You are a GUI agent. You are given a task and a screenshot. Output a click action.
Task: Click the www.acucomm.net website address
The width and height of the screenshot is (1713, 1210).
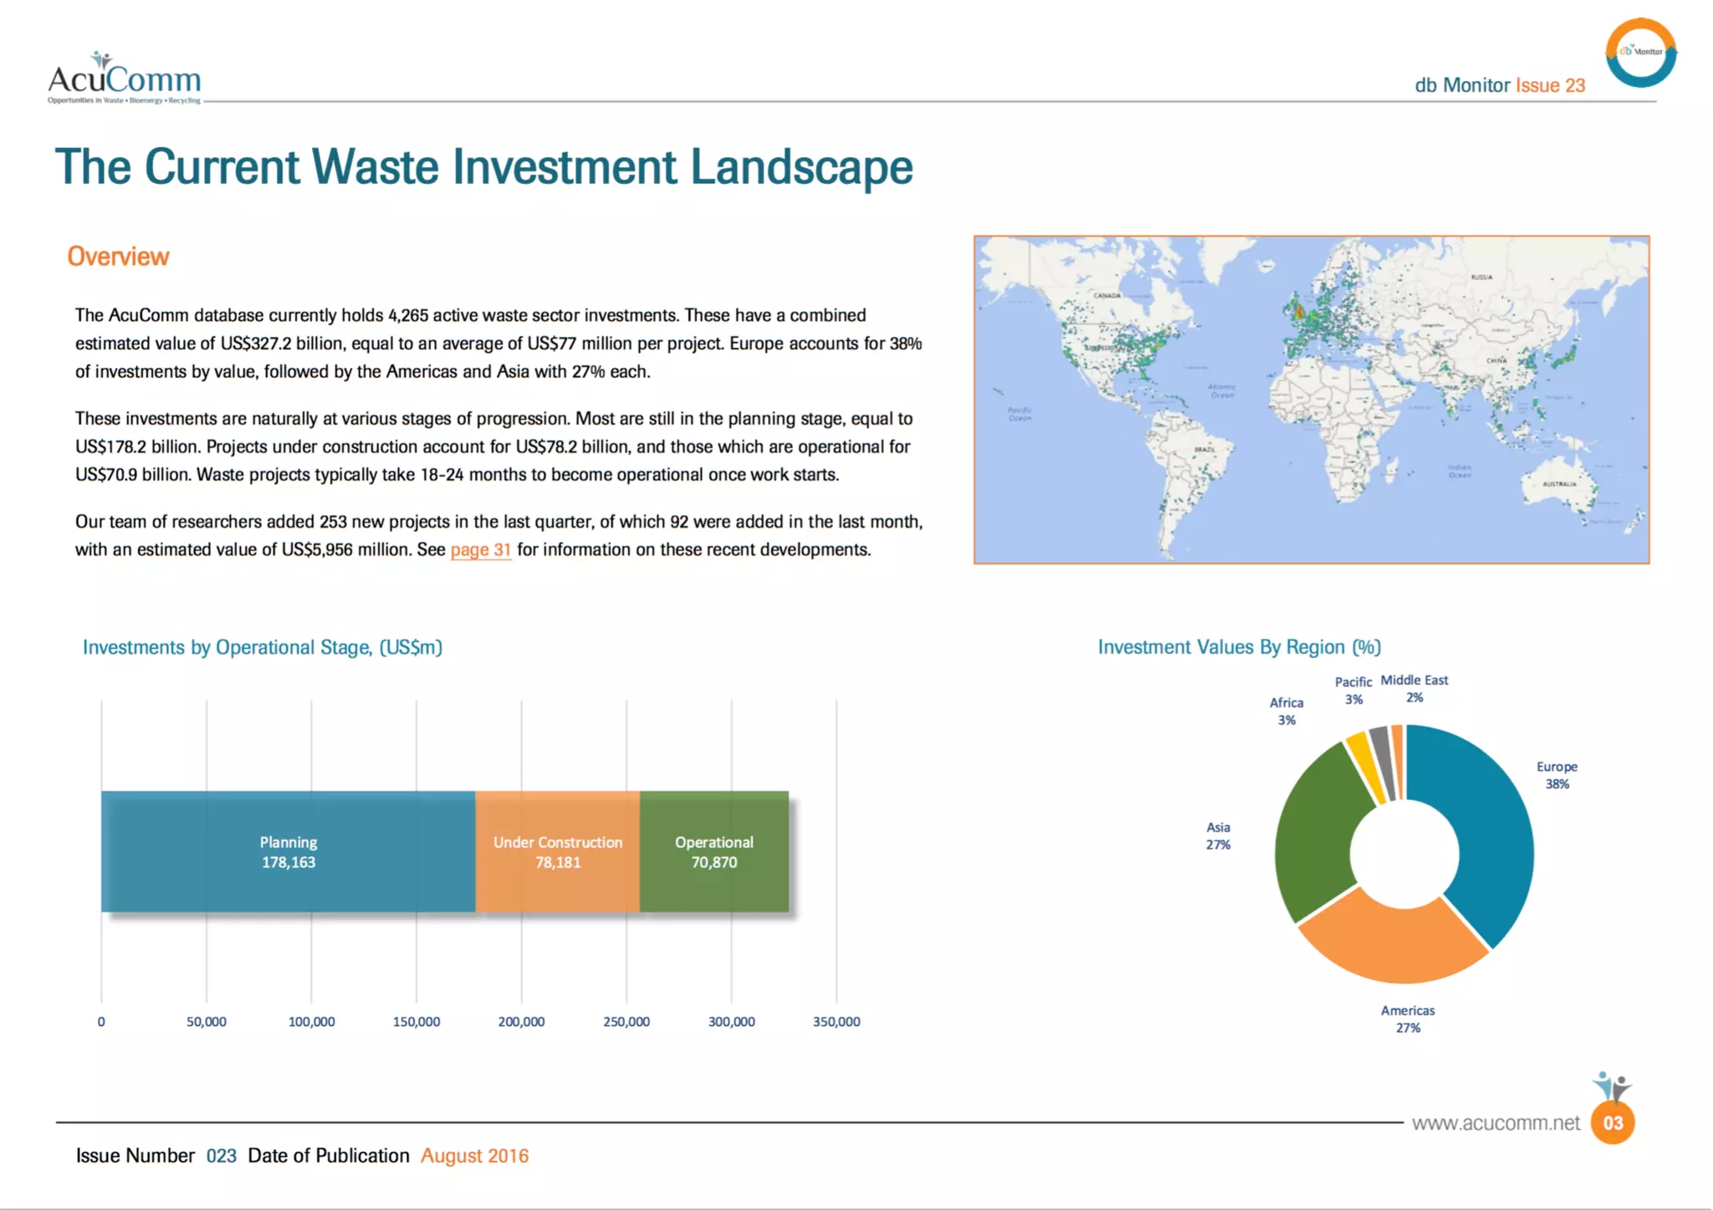tap(1496, 1123)
